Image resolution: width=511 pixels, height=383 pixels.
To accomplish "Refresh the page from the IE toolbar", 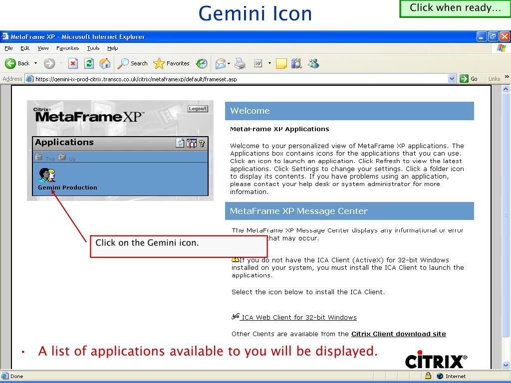I will click(x=89, y=63).
